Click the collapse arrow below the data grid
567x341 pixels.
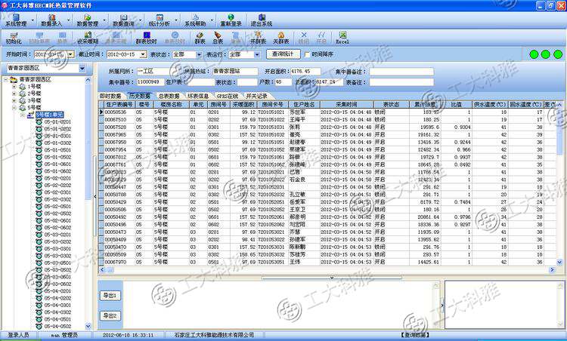point(332,278)
